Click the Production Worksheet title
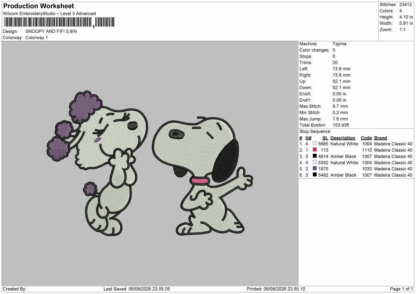This screenshot has width=416, height=294. point(39,6)
